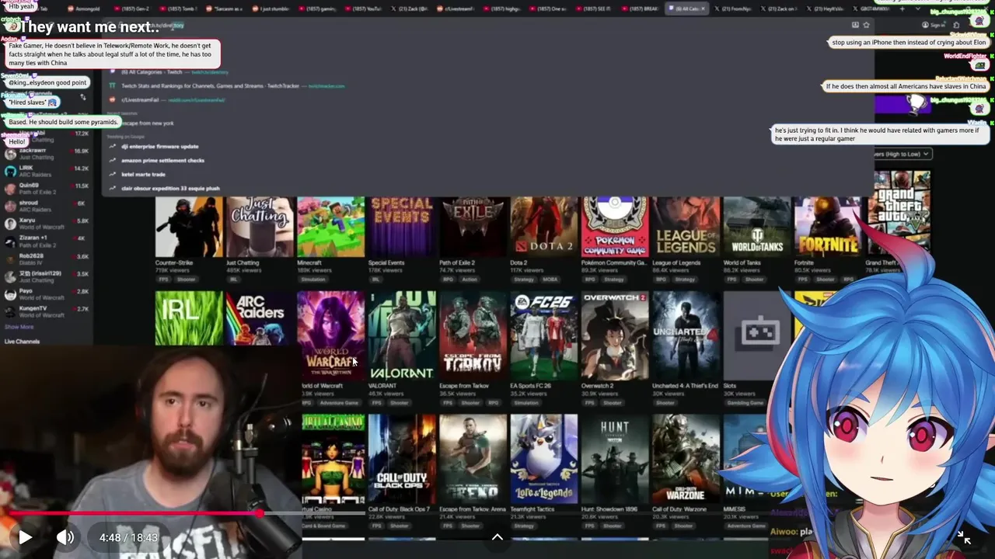Image resolution: width=995 pixels, height=559 pixels.
Task: Select the 'clair obscur expedition 33 esquie plush' suggestion
Action: (x=170, y=188)
